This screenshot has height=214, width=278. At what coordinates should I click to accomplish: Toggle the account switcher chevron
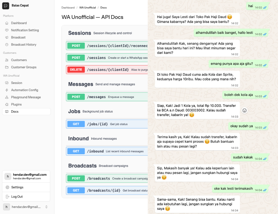(x=46, y=207)
